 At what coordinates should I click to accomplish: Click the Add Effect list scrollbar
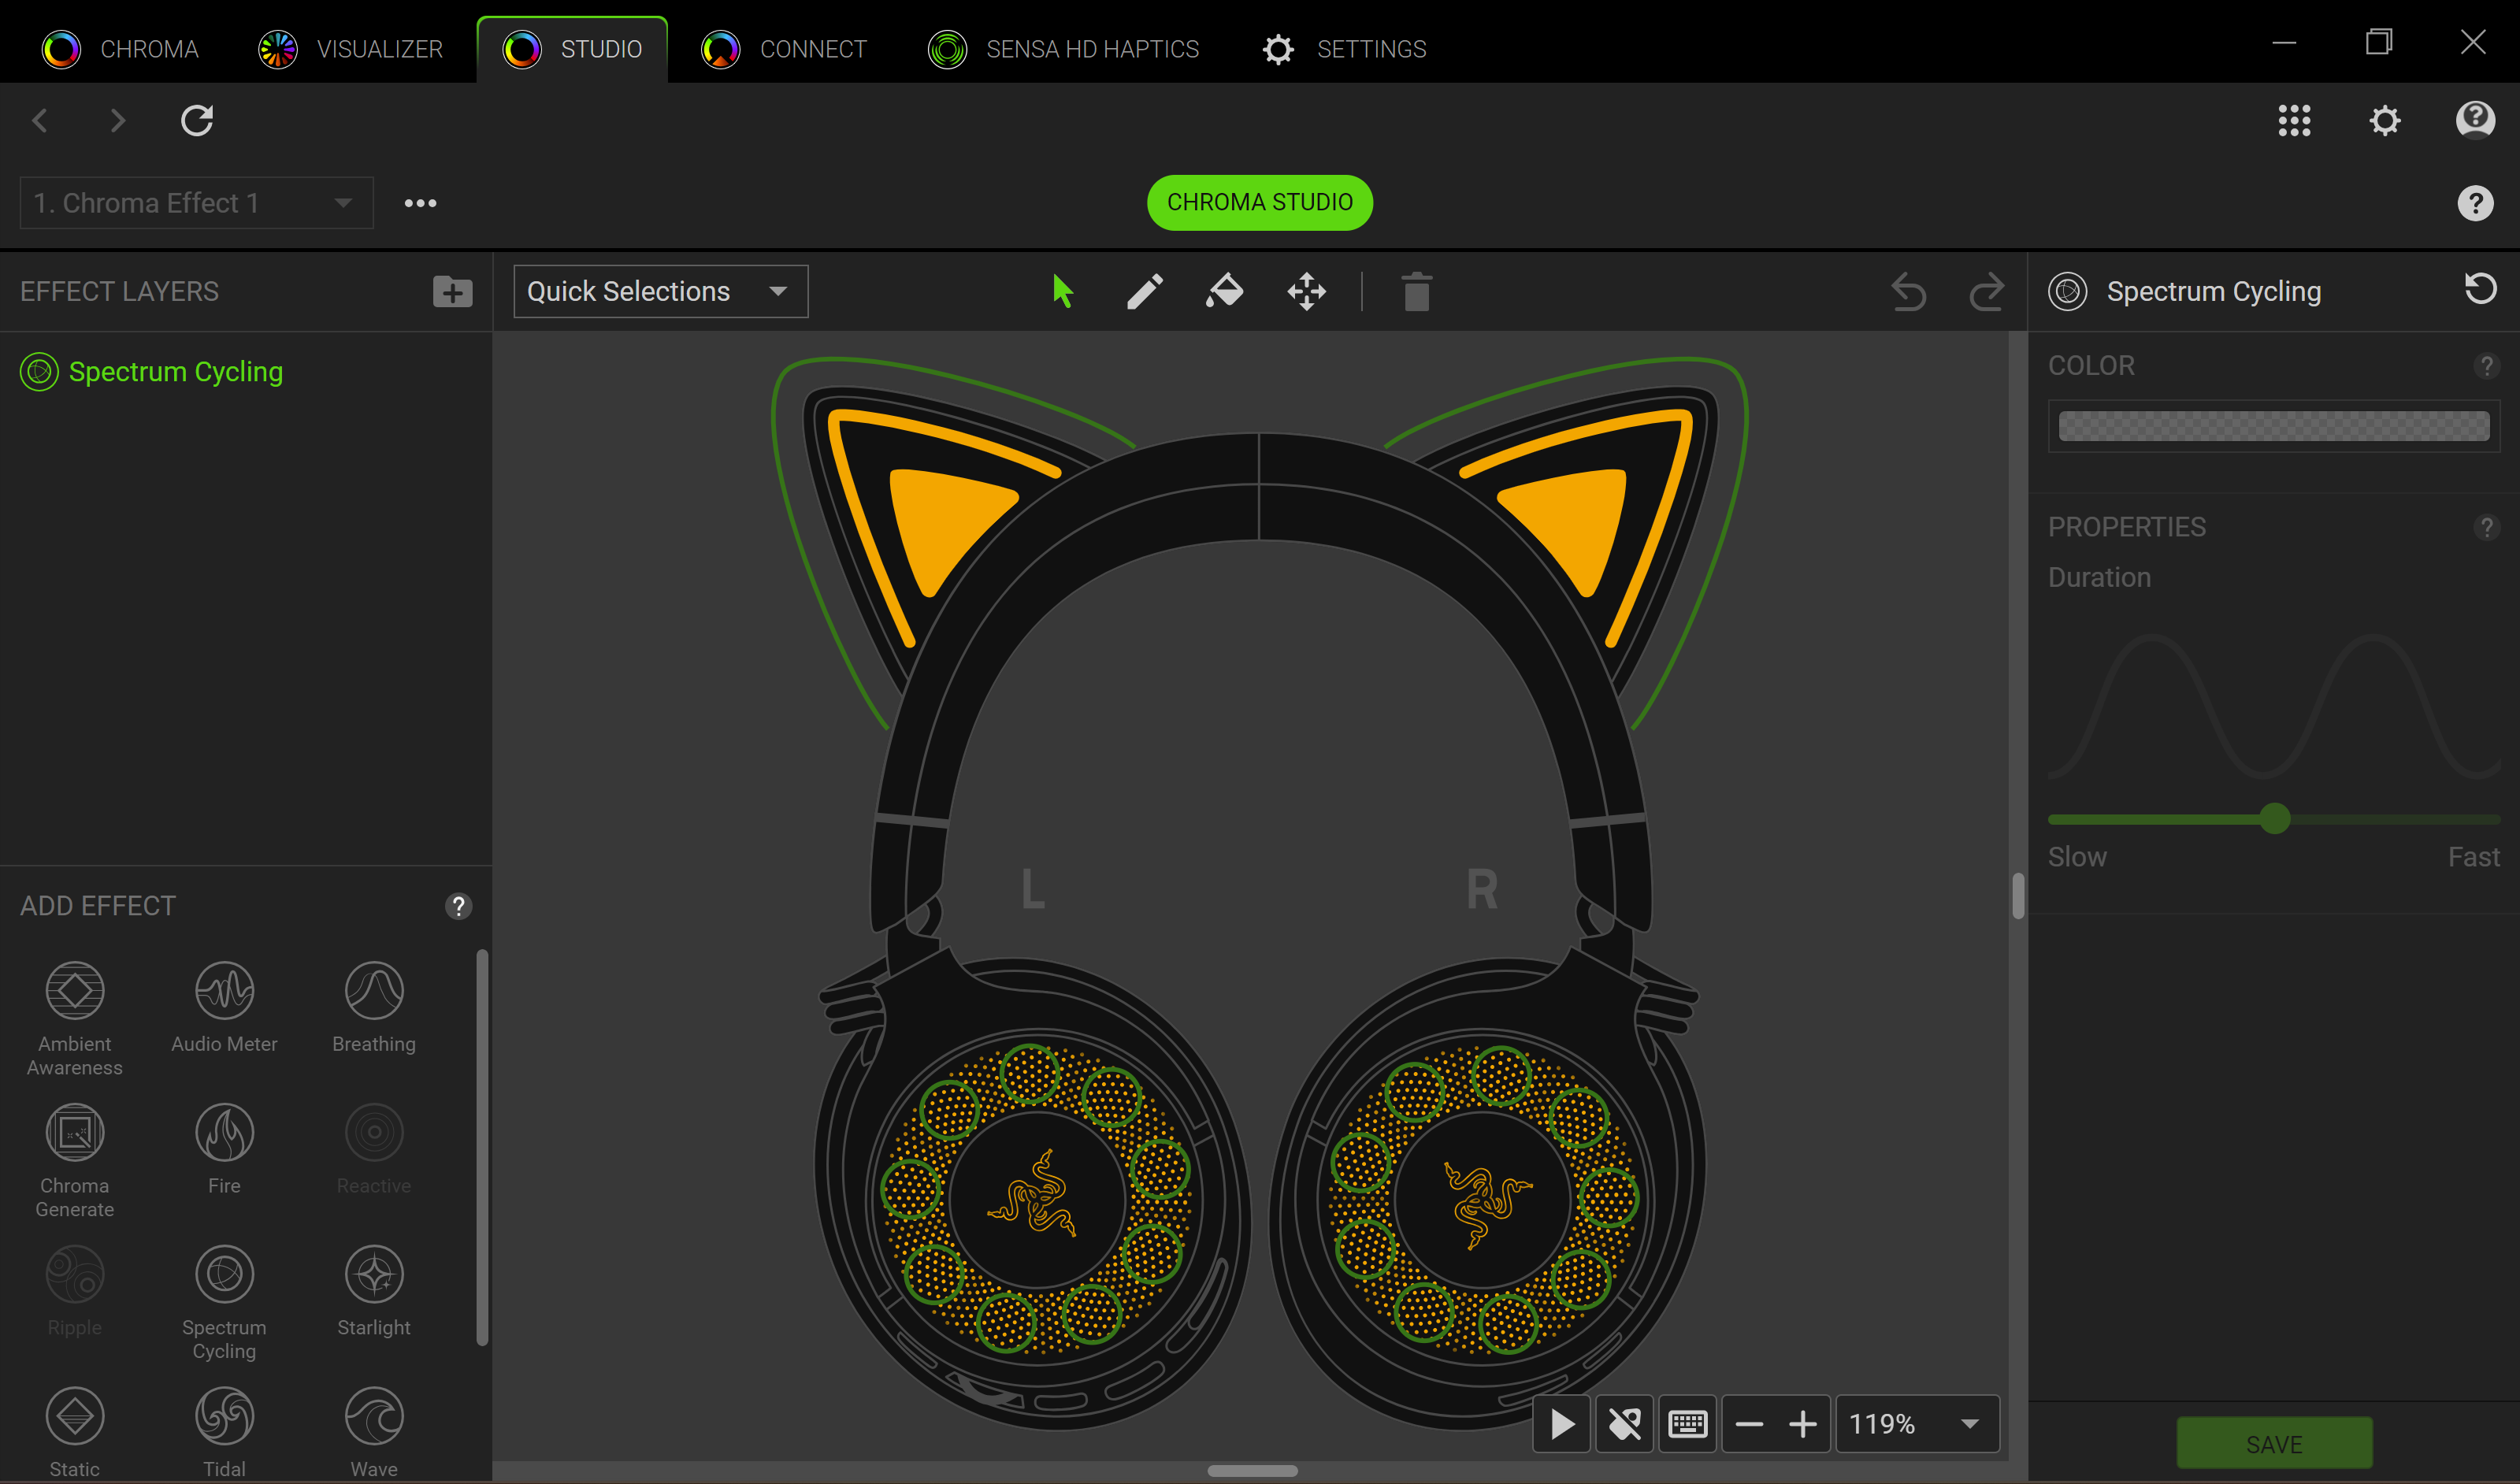(x=482, y=1147)
